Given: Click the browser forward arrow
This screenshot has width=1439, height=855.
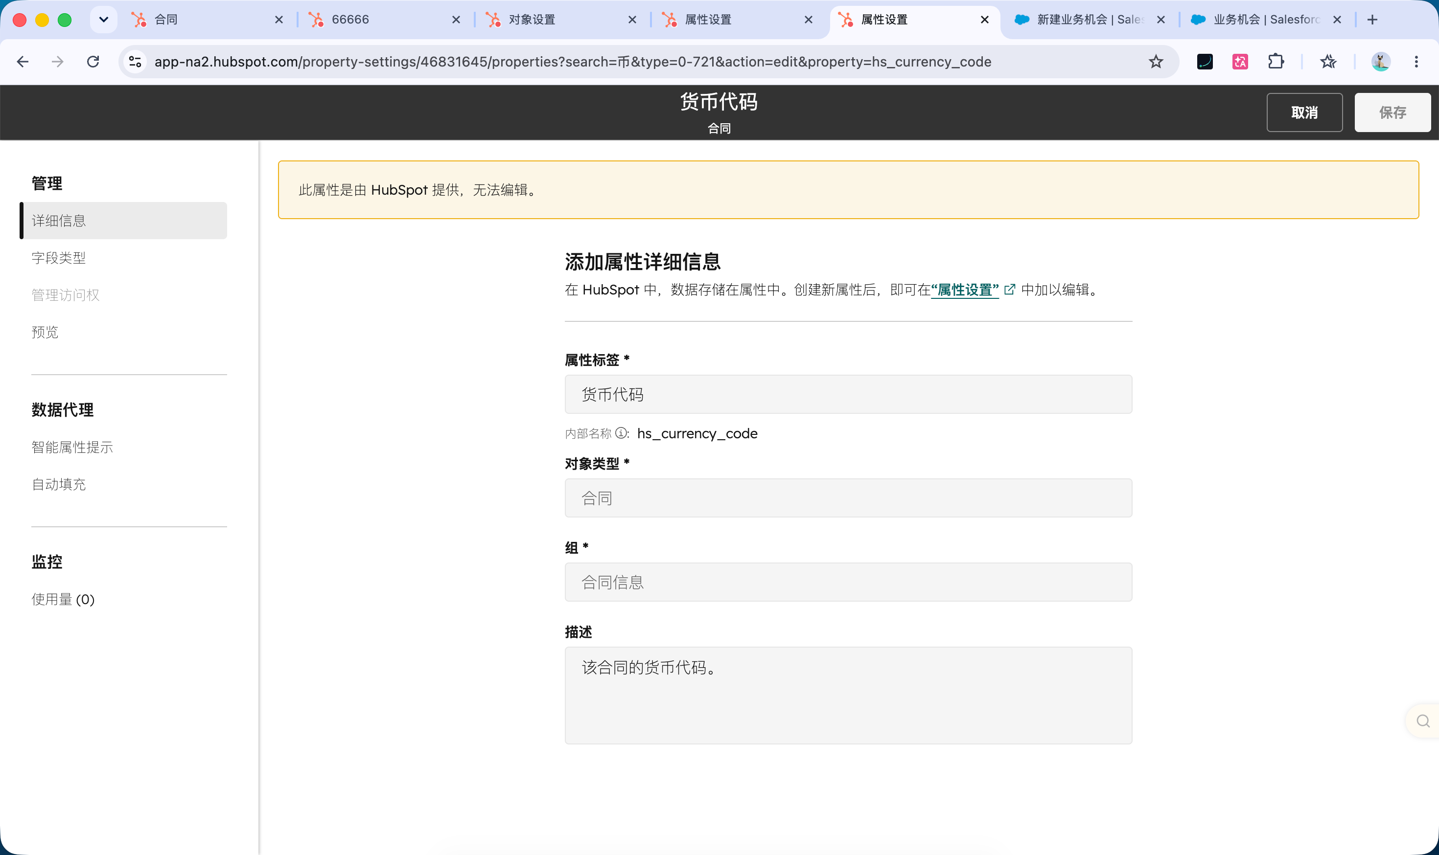Looking at the screenshot, I should tap(58, 62).
